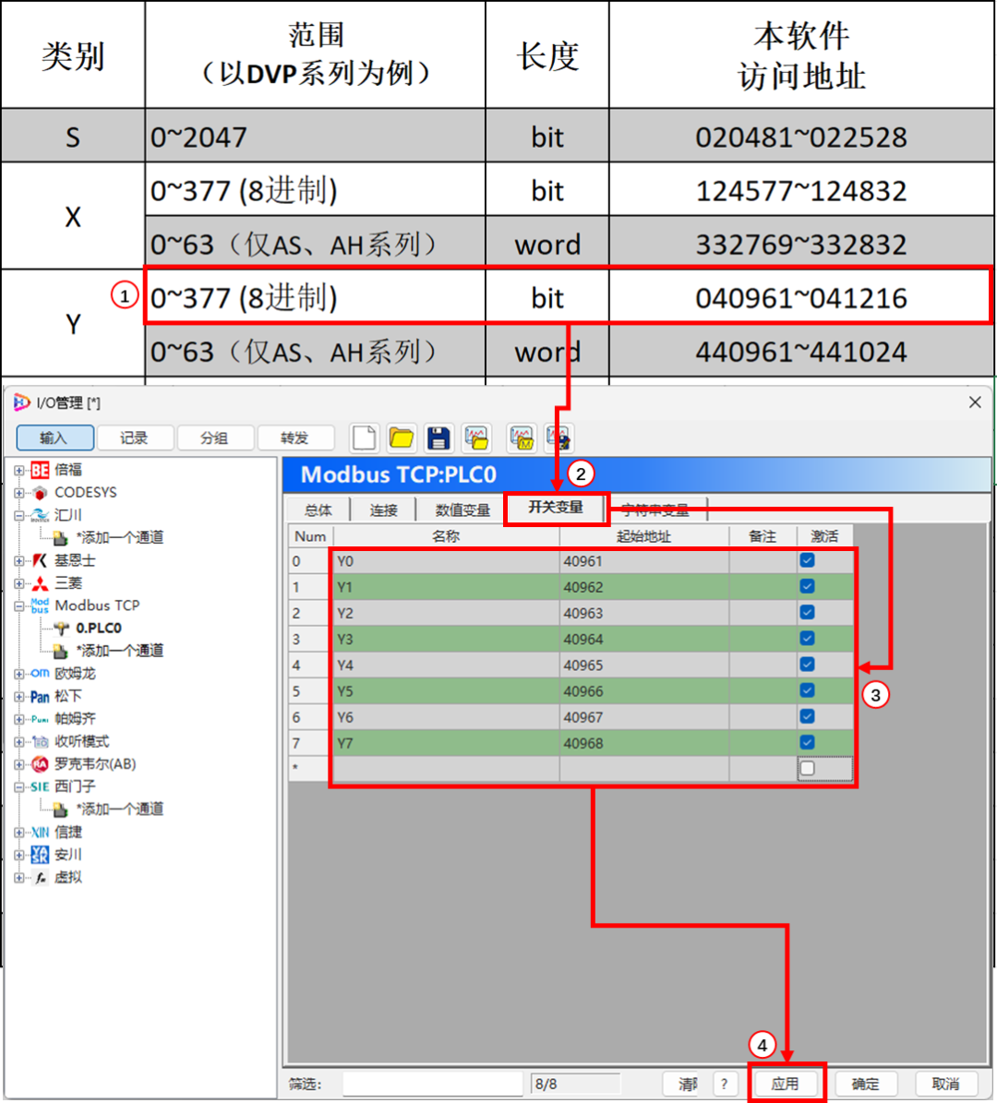The width and height of the screenshot is (997, 1103).
Task: Select the 开关变量 tab
Action: pyautogui.click(x=556, y=508)
